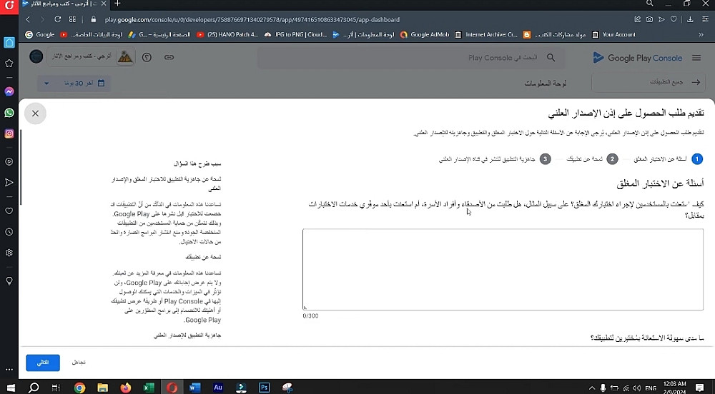Viewport: 715px width, 394px height.
Task: Open the Google bookmark
Action: tap(39, 34)
